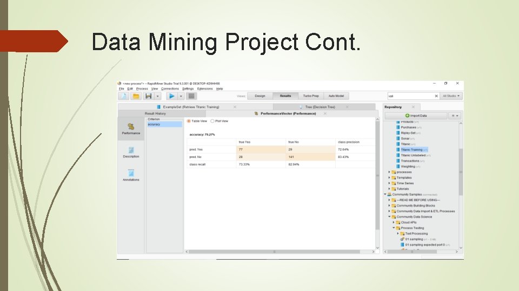
Task: Open the Auto Model view
Action: [336, 96]
